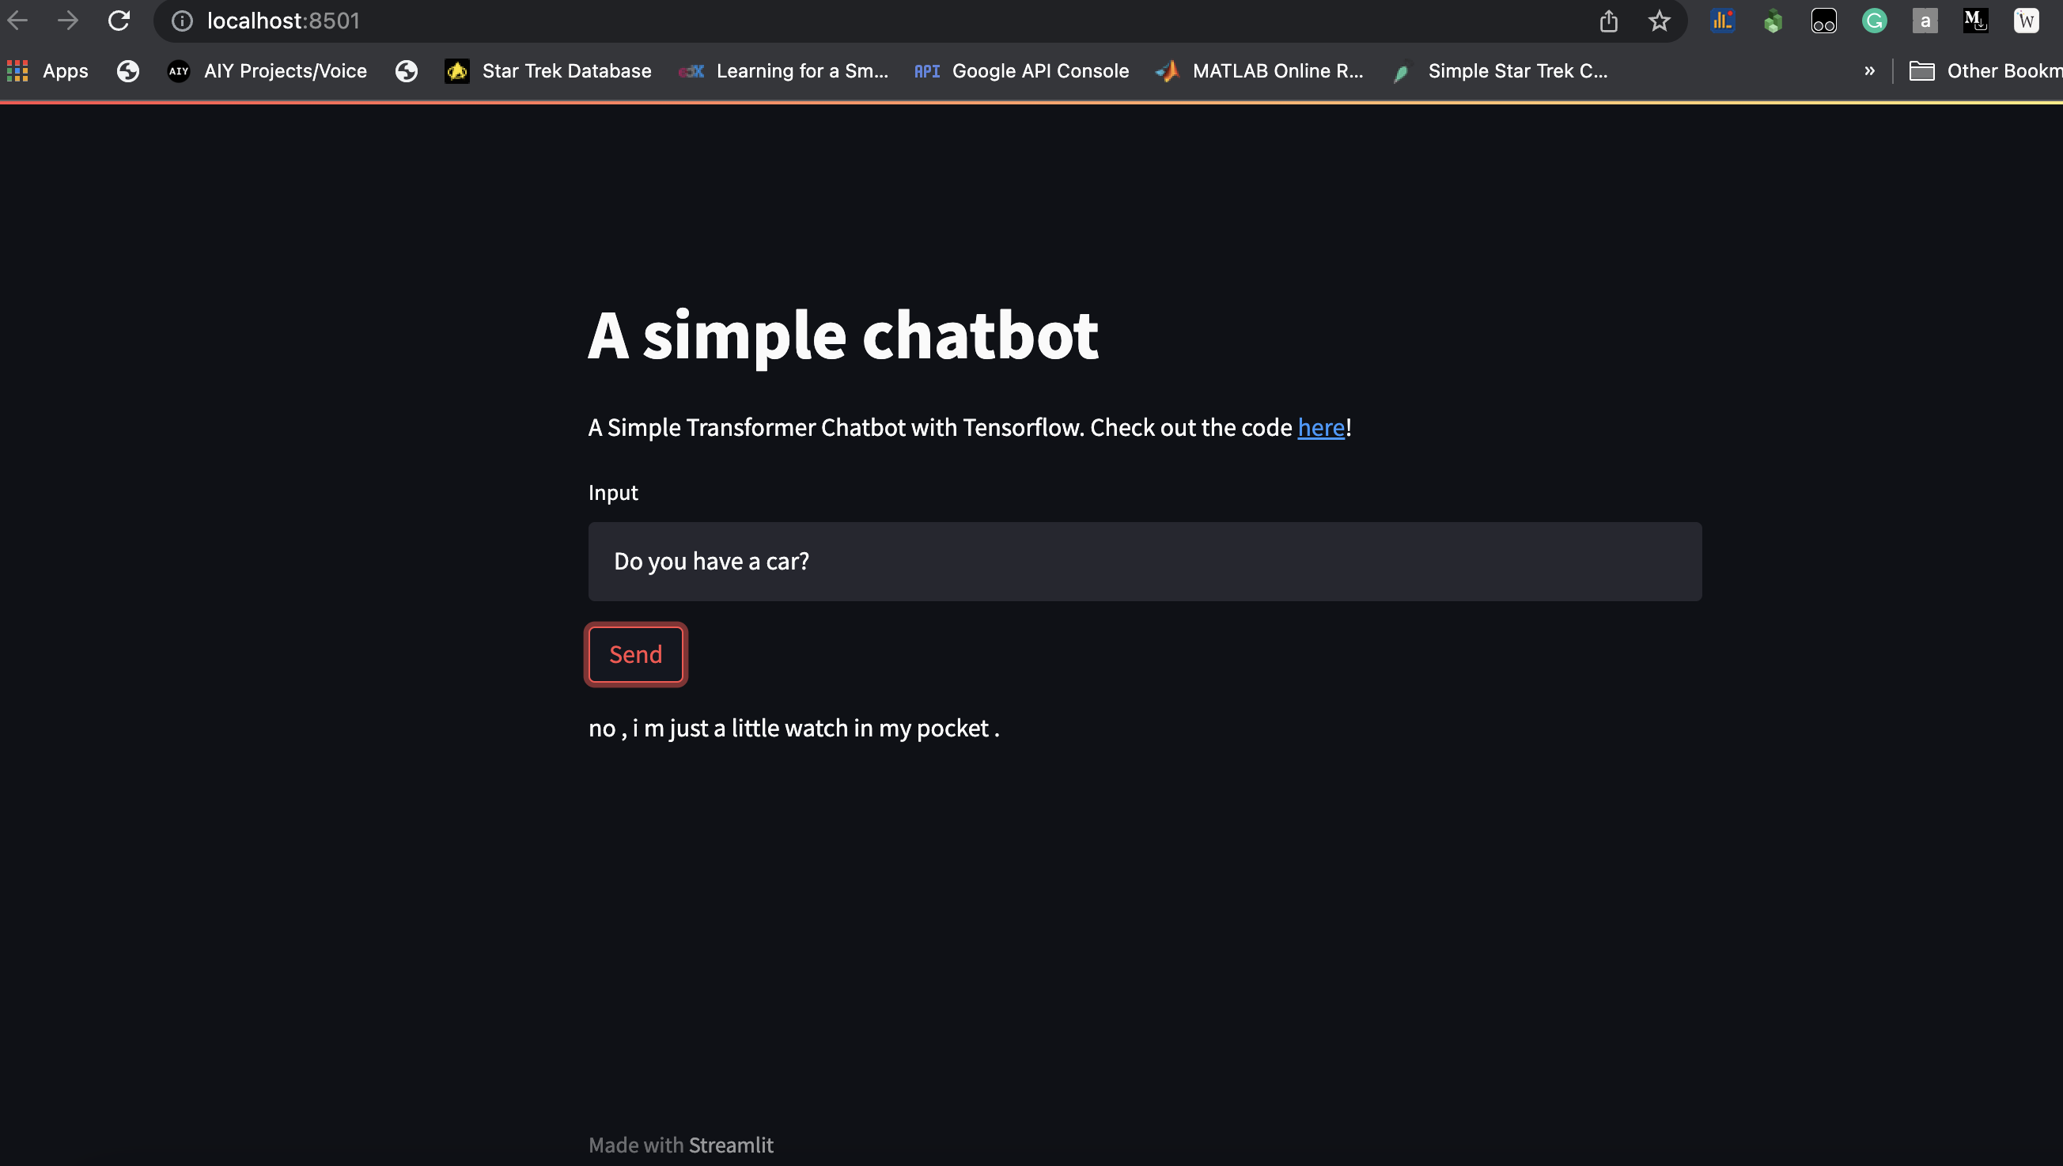2063x1166 pixels.
Task: Follow the 'here' code link
Action: [x=1319, y=428]
